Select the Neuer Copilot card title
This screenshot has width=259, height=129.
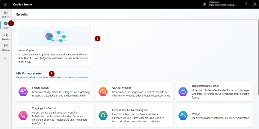[x=27, y=50]
